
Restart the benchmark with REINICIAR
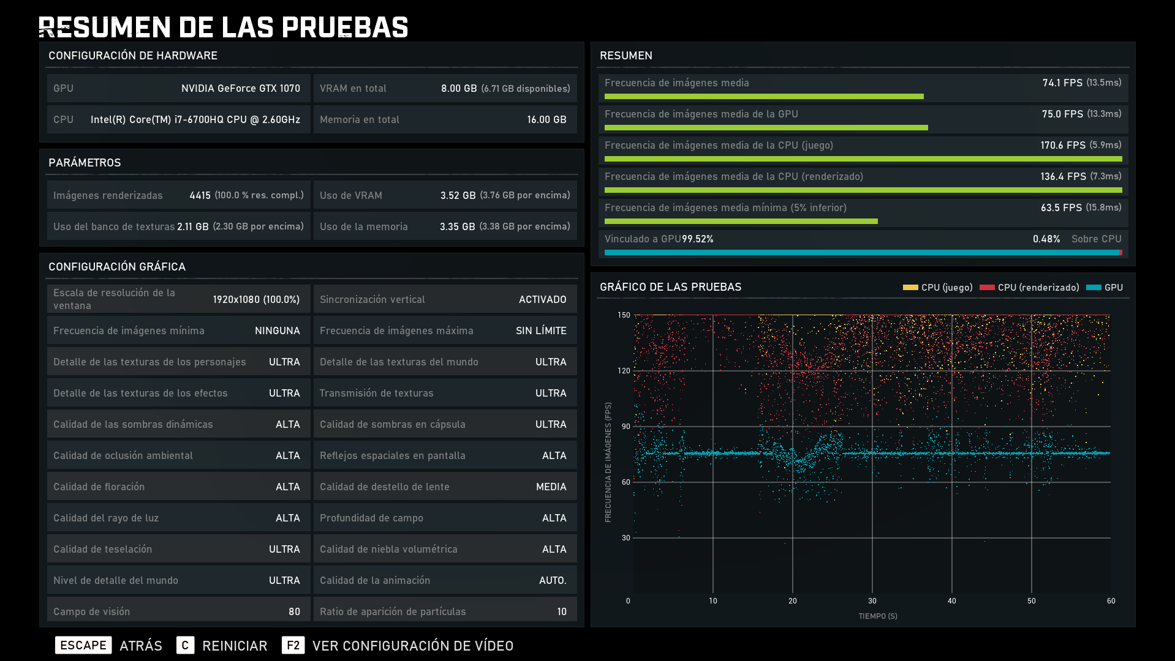point(235,646)
